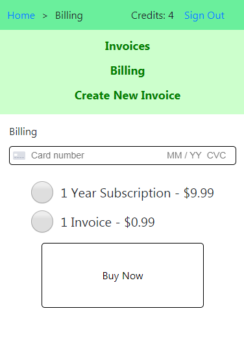Go to the Home breadcrumb link
Viewport: 244px width, 363px height.
(21, 16)
